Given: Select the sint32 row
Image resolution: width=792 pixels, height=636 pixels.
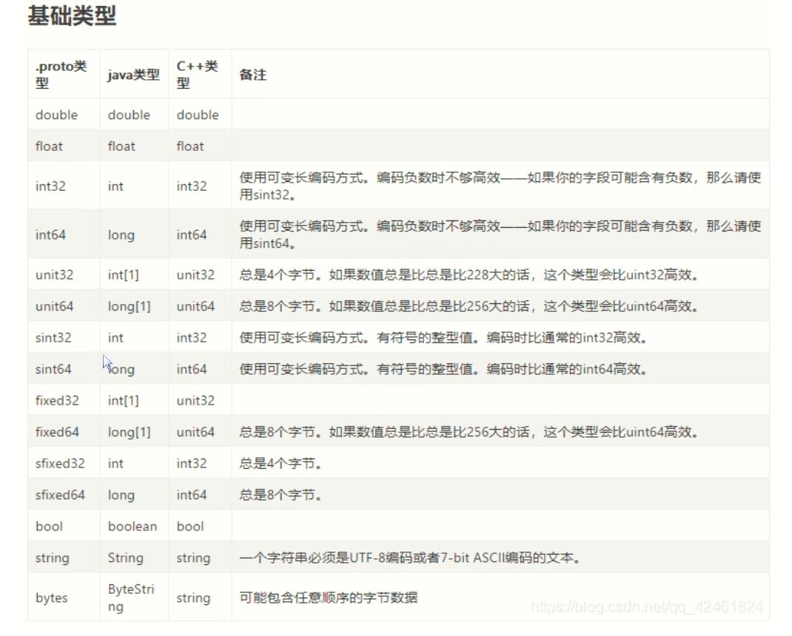Looking at the screenshot, I should 53,337.
